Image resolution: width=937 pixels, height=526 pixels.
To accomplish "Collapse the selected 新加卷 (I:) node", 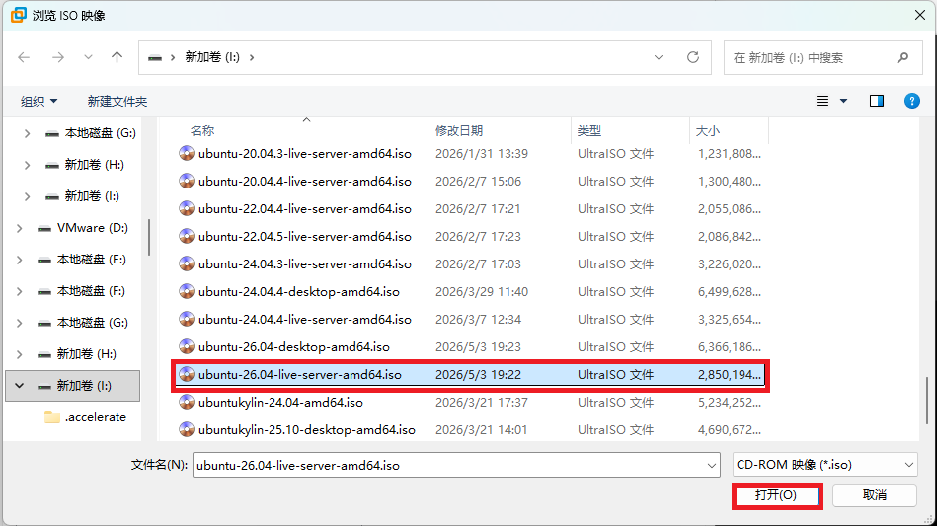I will 19,386.
